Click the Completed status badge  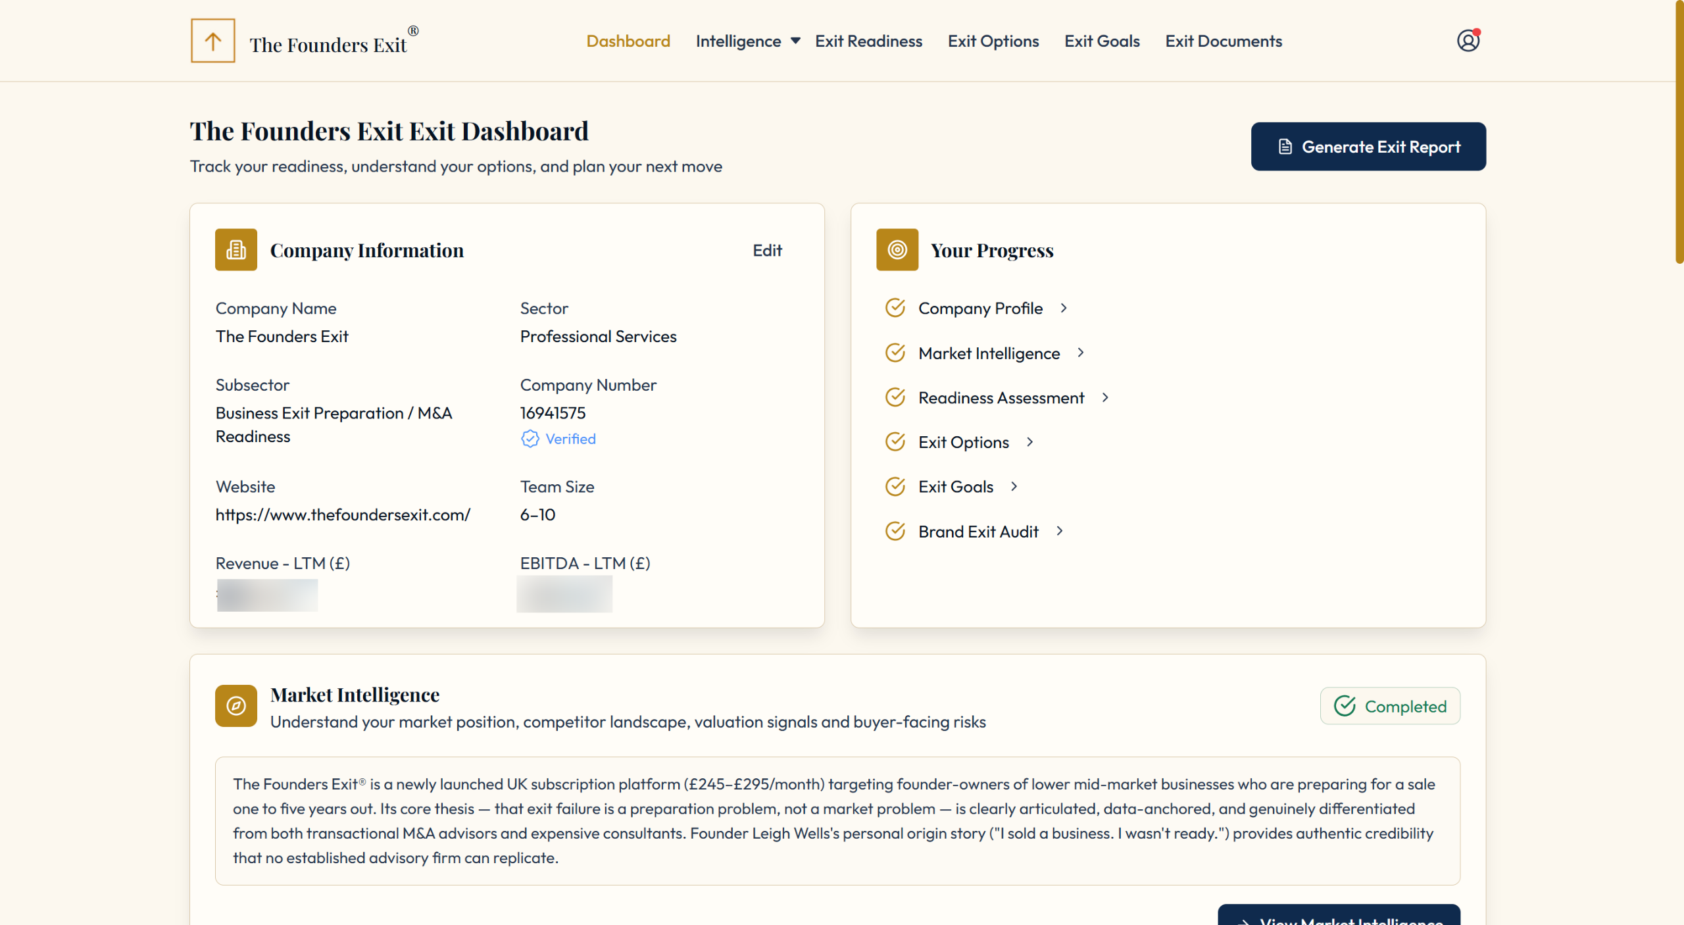1389,706
